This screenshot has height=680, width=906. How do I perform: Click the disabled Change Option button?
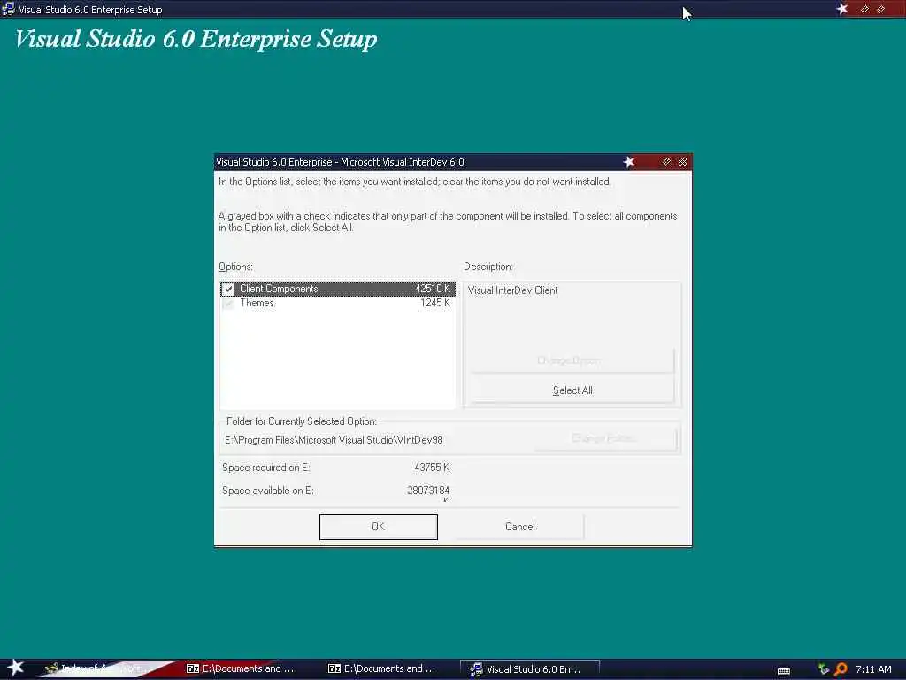click(x=572, y=360)
